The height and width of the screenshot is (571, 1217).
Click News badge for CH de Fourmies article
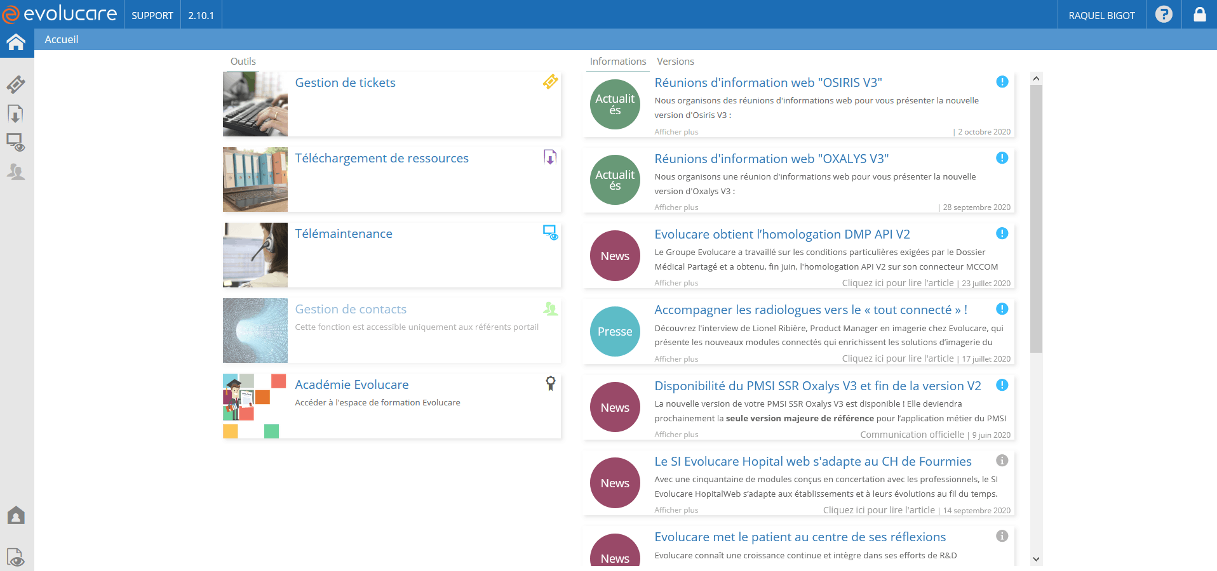tap(615, 483)
